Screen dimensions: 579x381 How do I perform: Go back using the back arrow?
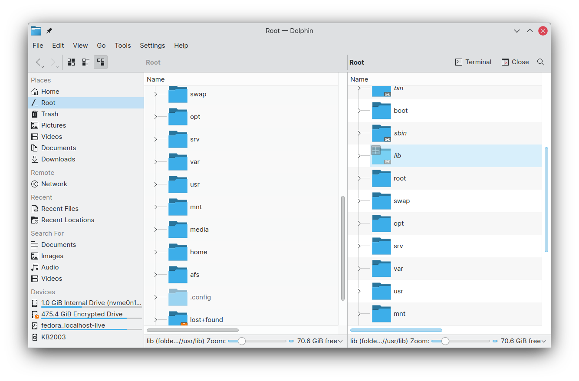tap(39, 62)
